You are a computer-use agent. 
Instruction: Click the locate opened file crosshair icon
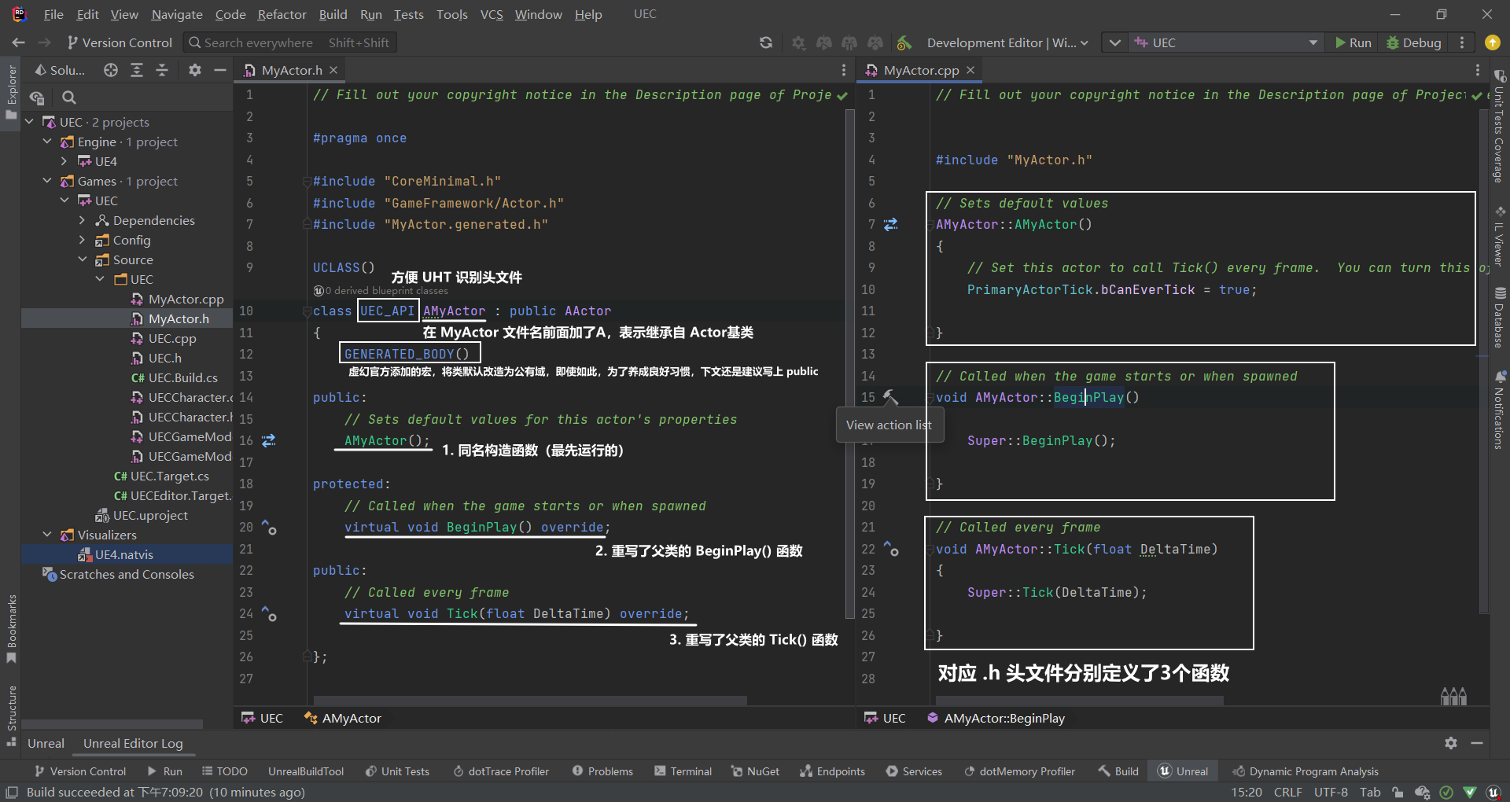[x=111, y=70]
